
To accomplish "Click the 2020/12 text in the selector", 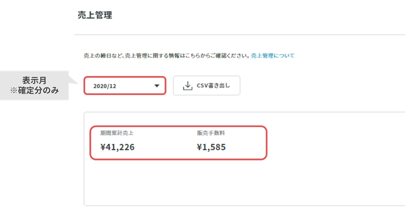I will pos(105,86).
